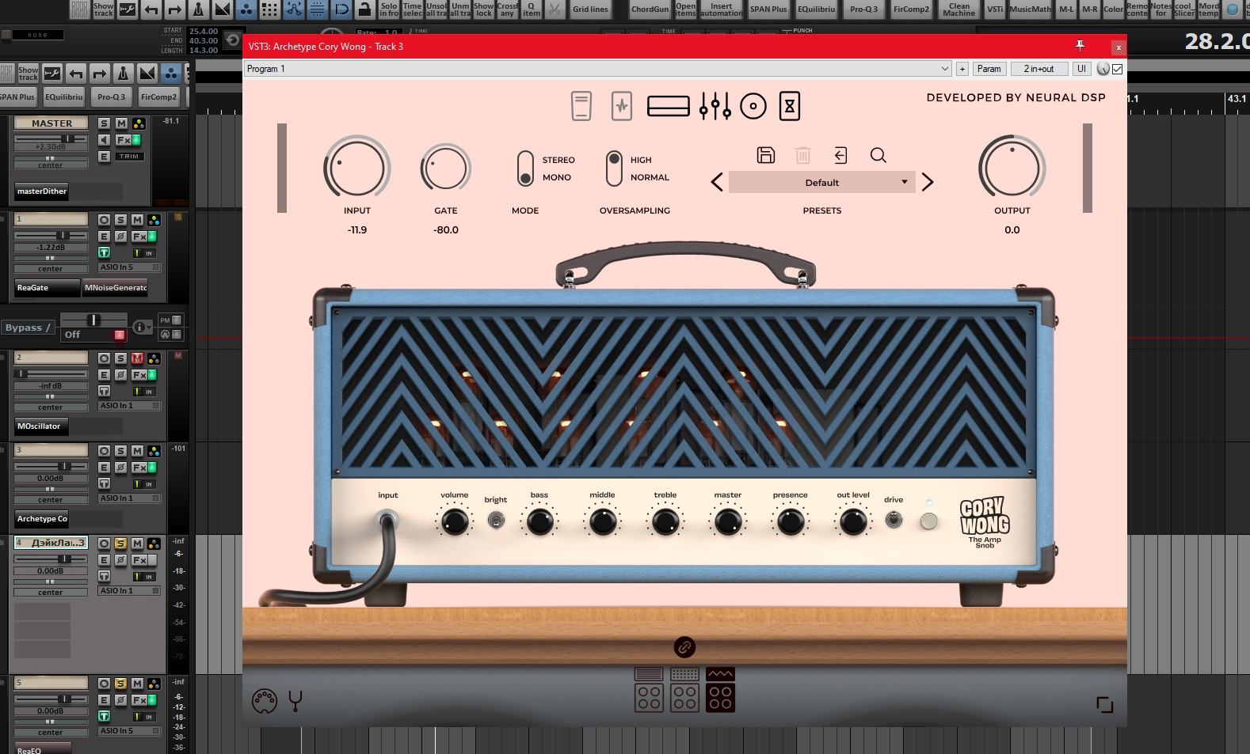Open the automation mode Off dropdown

93,335
